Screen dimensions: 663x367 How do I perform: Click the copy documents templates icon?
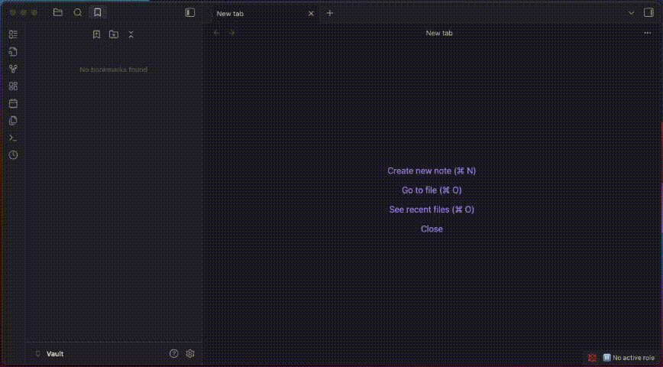coord(13,121)
